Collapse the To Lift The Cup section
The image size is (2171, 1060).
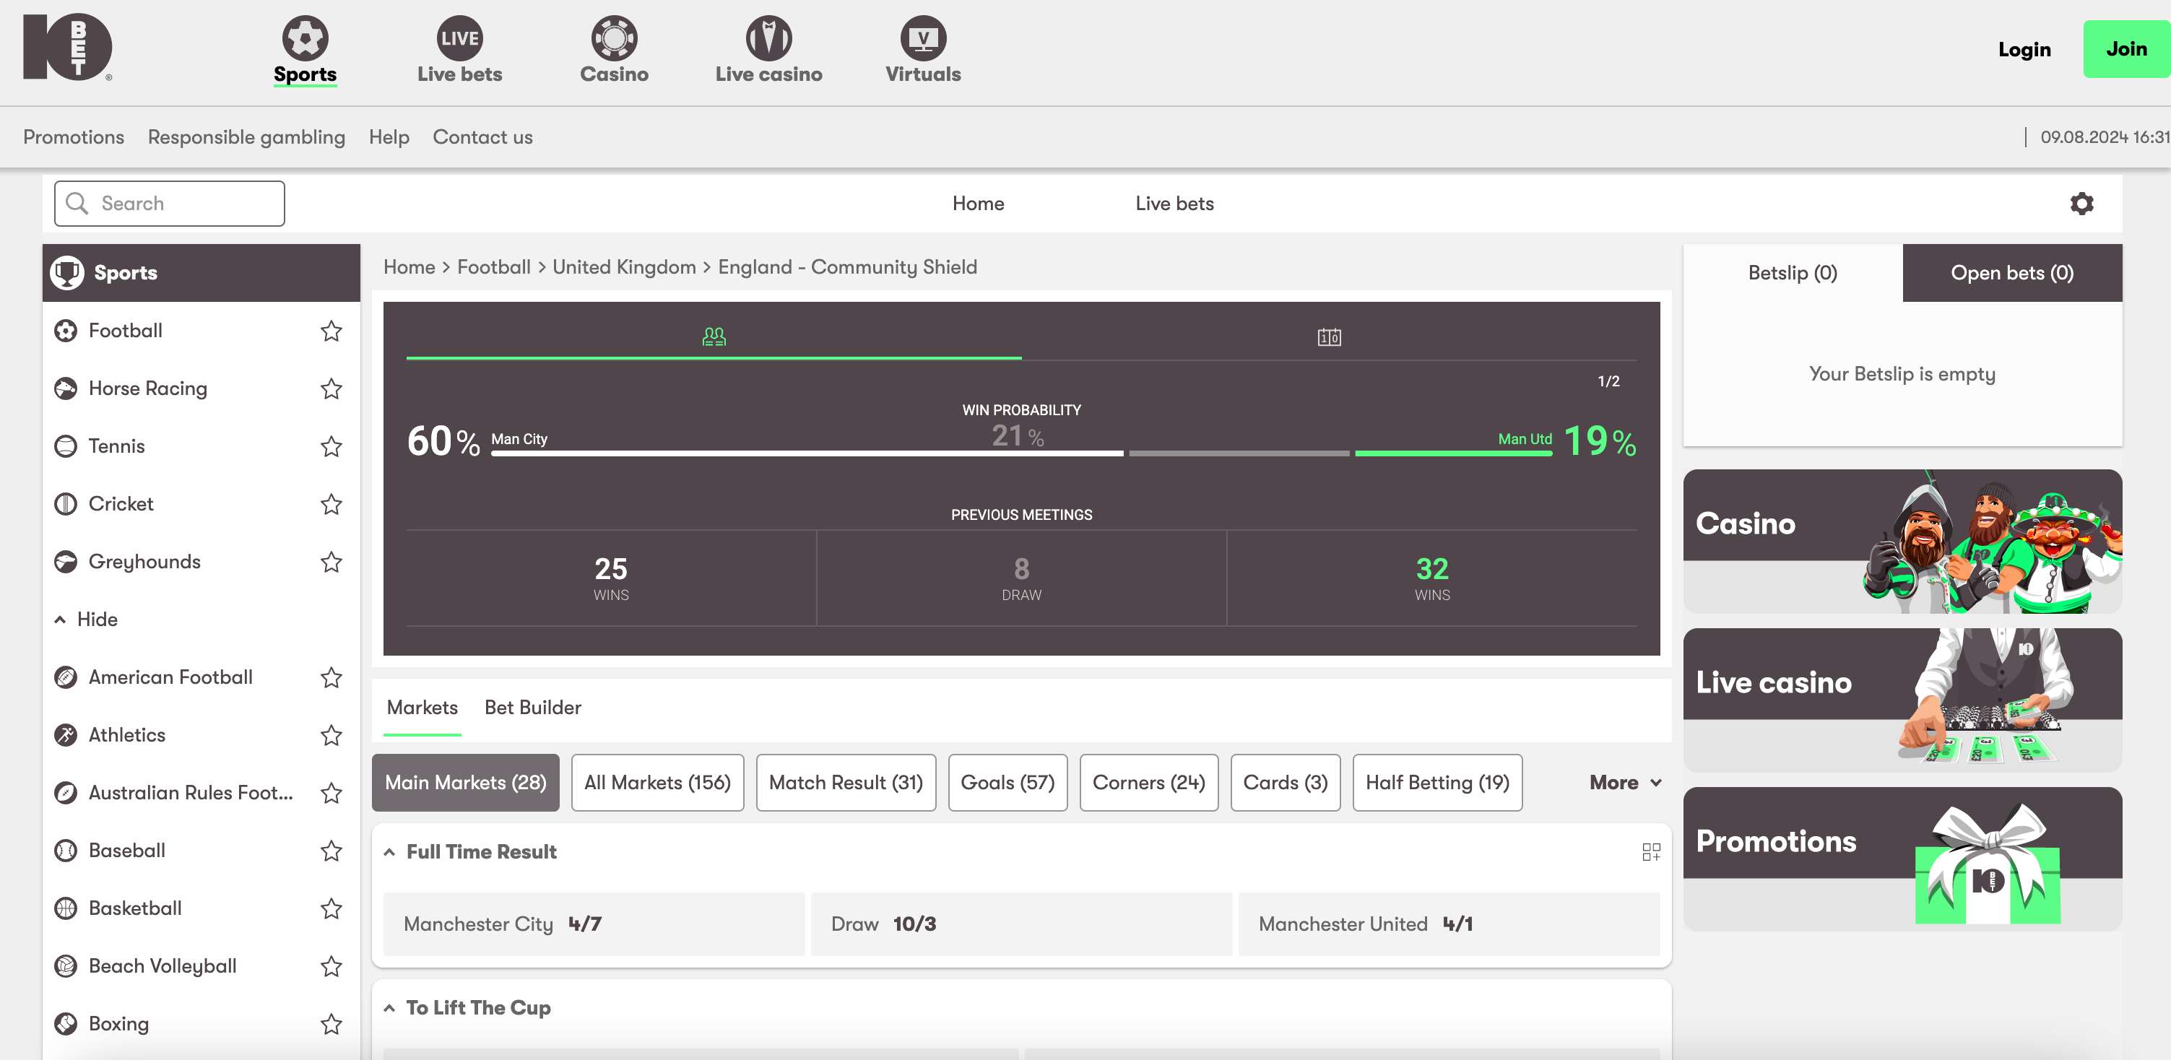click(x=389, y=1008)
